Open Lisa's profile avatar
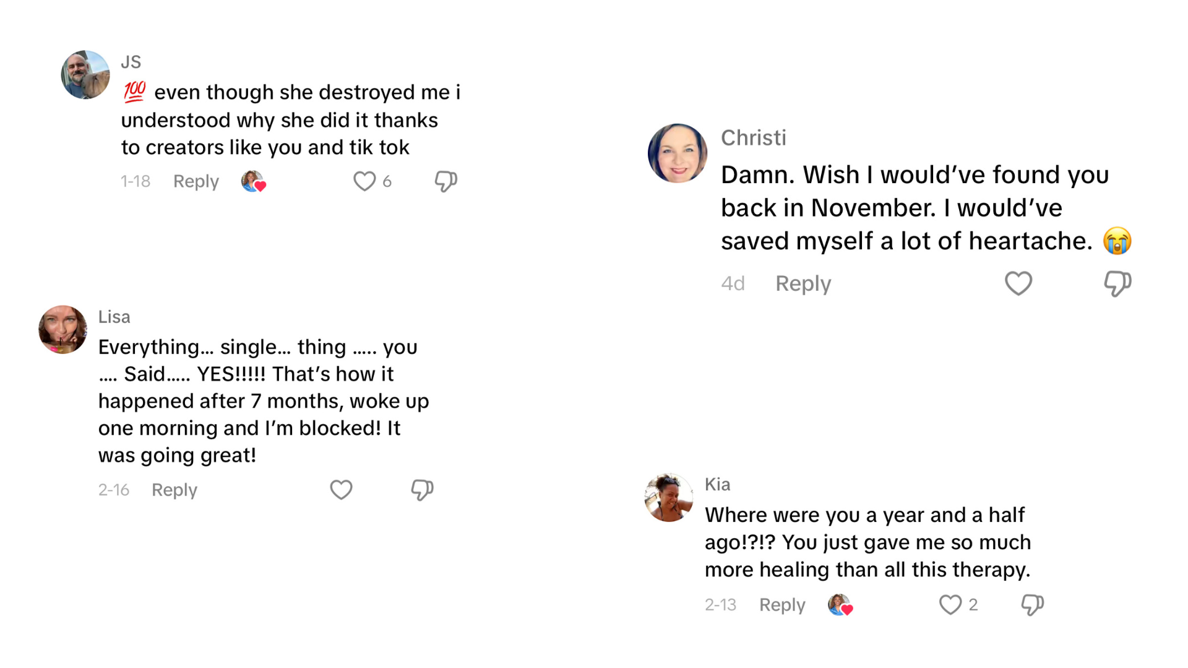 pos(62,329)
